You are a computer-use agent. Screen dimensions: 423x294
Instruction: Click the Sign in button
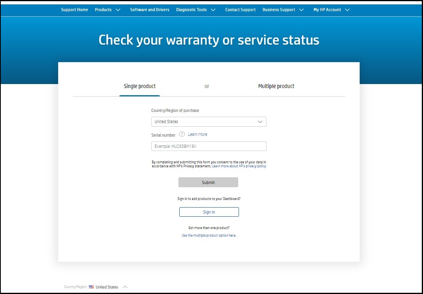point(209,212)
